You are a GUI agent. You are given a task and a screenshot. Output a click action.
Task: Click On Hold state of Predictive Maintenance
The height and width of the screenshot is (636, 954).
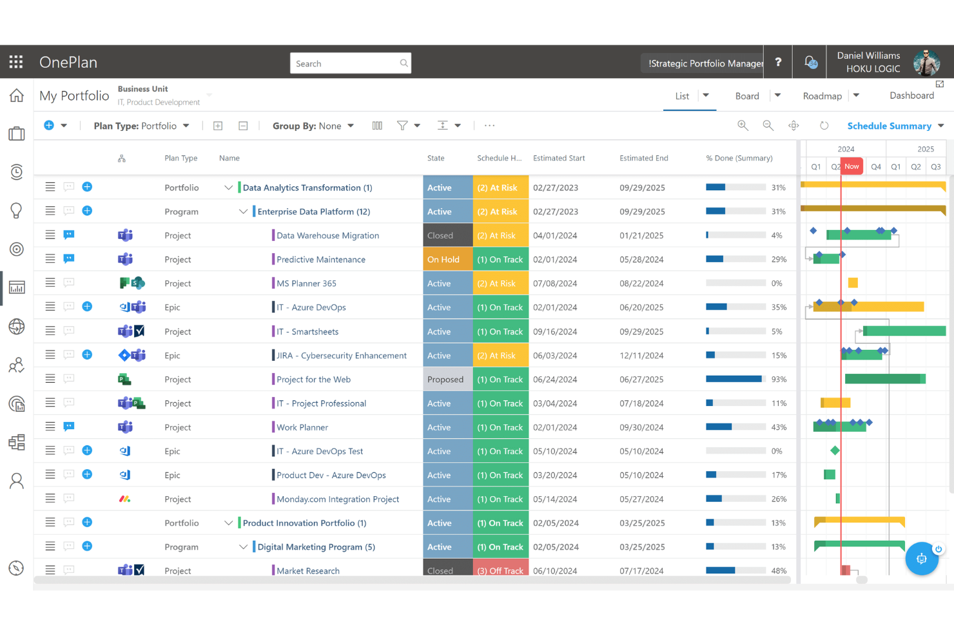[448, 259]
